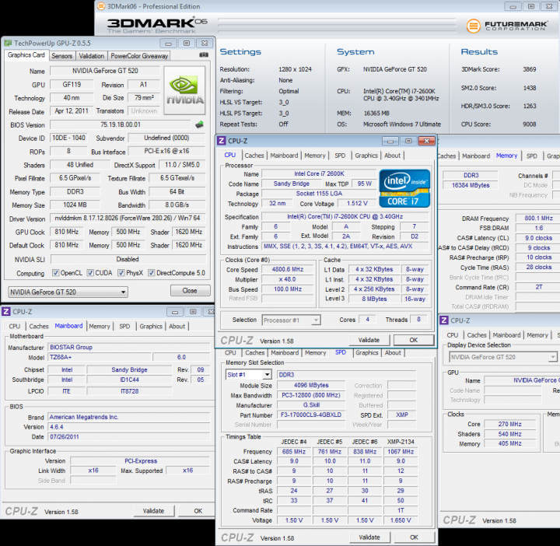Switch to the Sensors tab in GPU-Z
The image size is (560, 546).
[x=61, y=56]
